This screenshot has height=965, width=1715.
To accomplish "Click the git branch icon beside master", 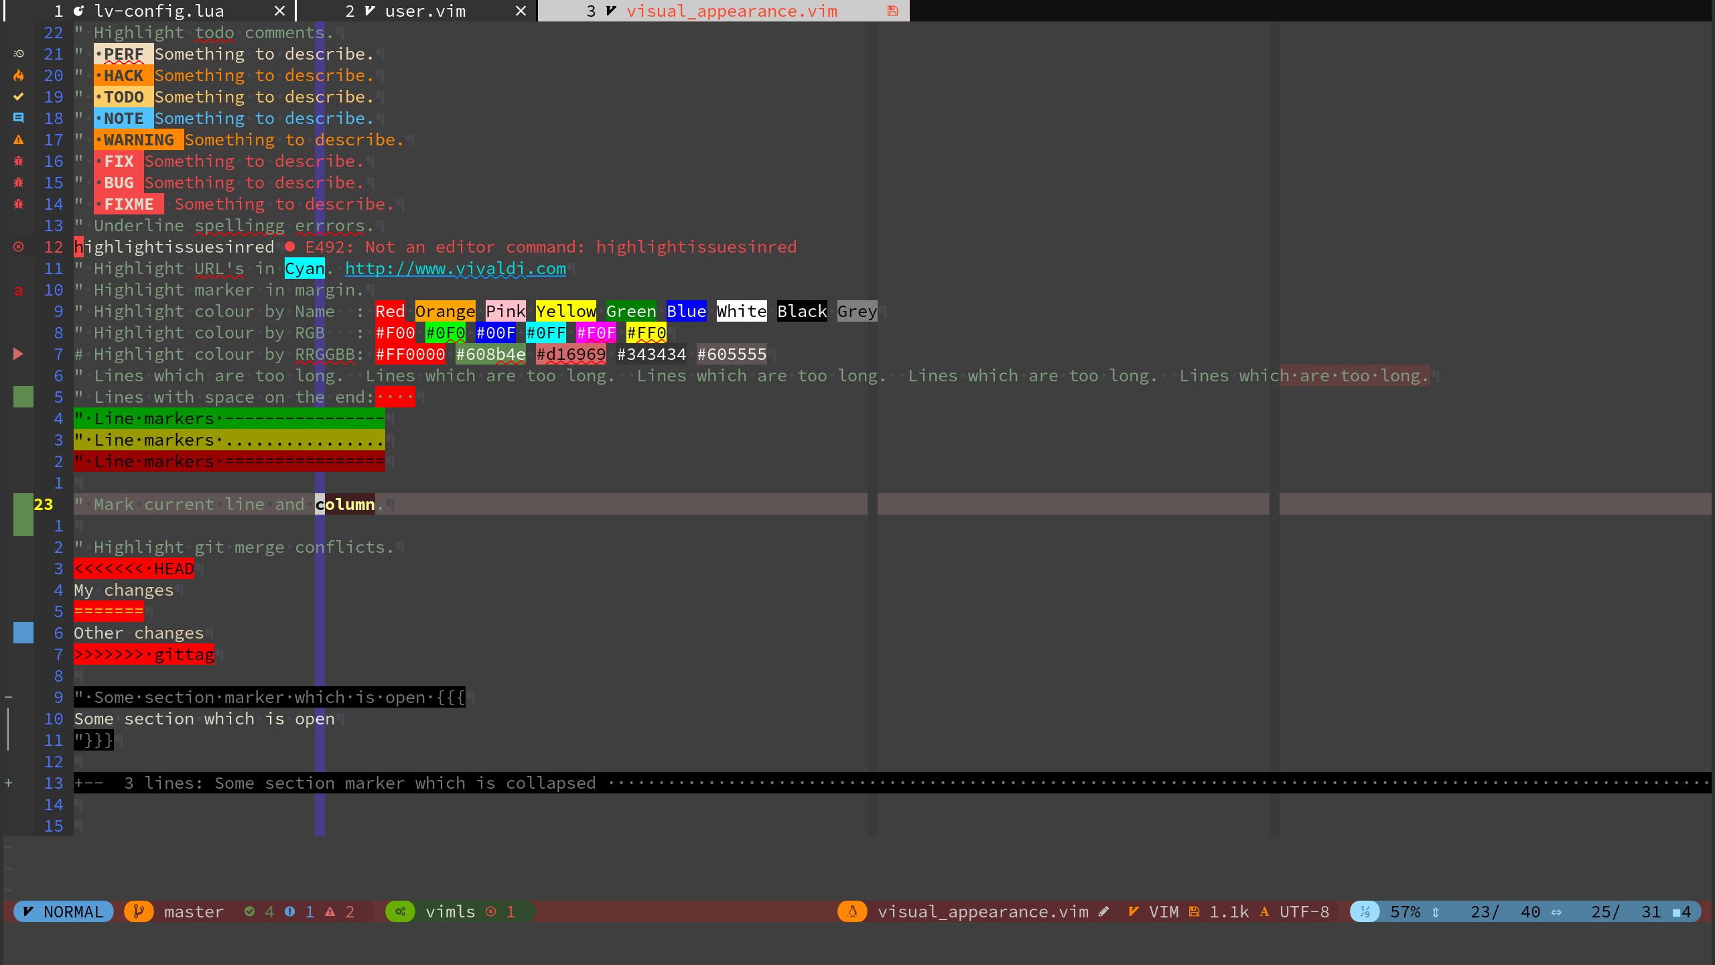I will point(139,911).
